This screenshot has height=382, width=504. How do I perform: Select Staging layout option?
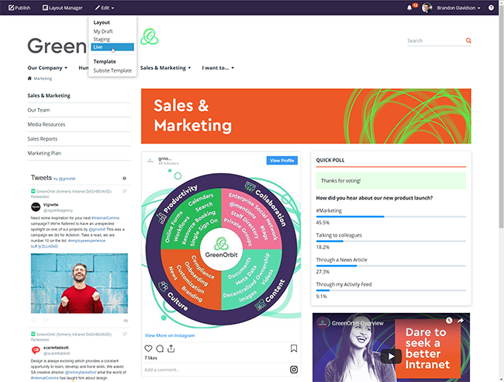tap(102, 40)
